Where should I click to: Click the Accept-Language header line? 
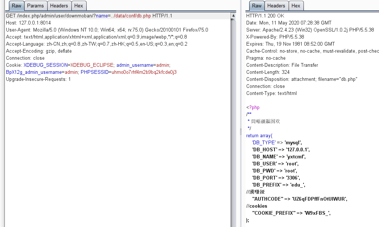(x=96, y=44)
